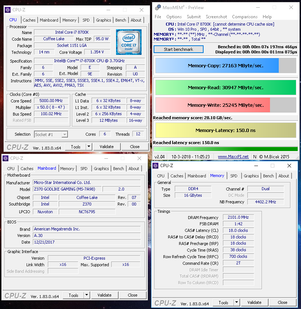Screen dimensions: 301x309
Task: Open Bench tab in top-left CPU-Z window
Action: coord(120,20)
